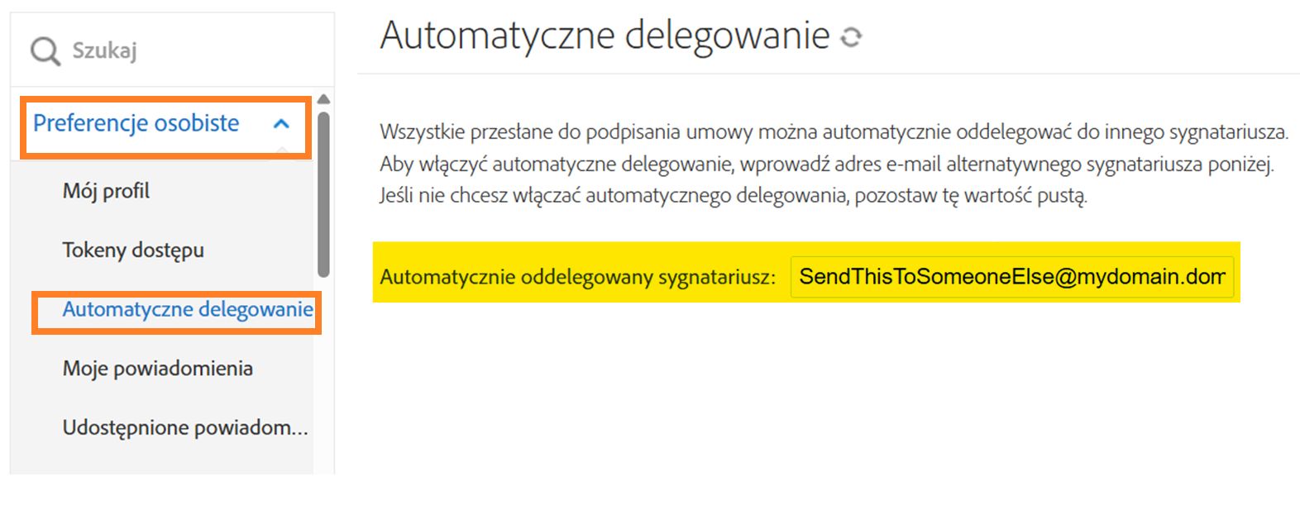Click the sentence starting with Jeśli nie chcesz
This screenshot has height=510, width=1300.
733,197
